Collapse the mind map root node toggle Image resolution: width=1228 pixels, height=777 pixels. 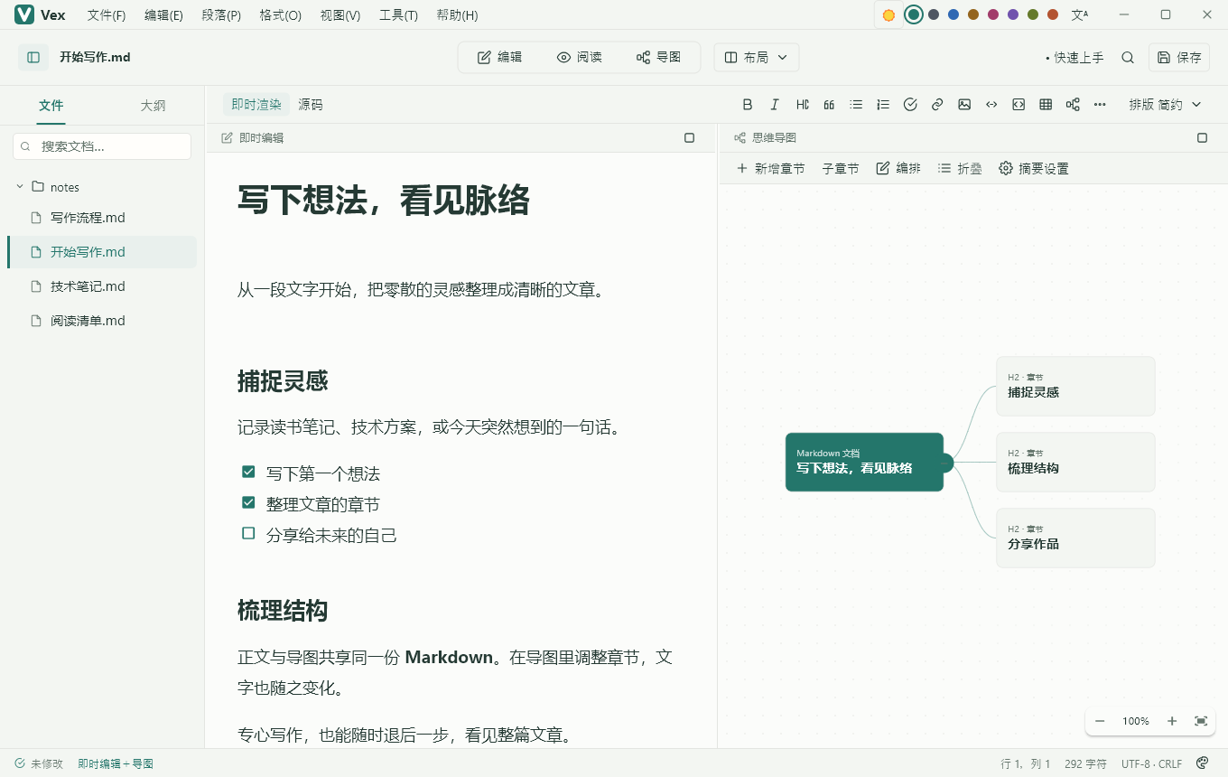pyautogui.click(x=945, y=463)
